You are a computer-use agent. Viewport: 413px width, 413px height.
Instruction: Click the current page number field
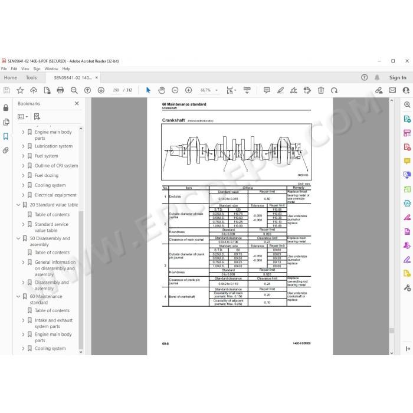pyautogui.click(x=116, y=90)
